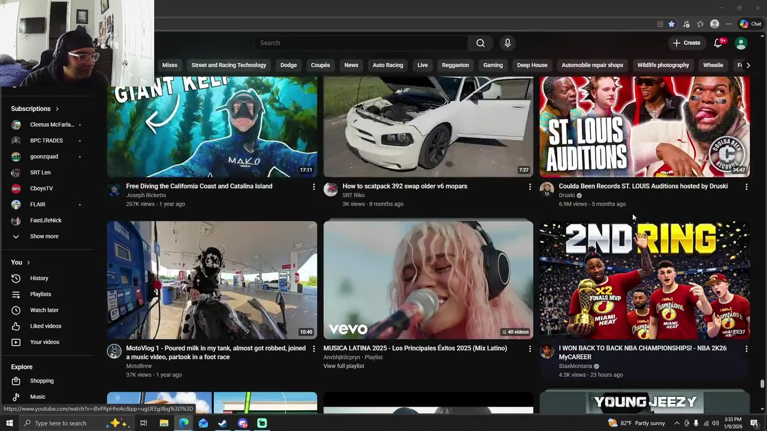Screen dimensions: 767x431
Task: Show hidden system tray icons chevron
Action: pyautogui.click(x=677, y=423)
